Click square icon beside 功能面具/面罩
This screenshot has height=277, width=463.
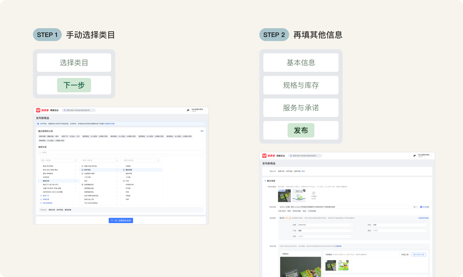pos(83,174)
